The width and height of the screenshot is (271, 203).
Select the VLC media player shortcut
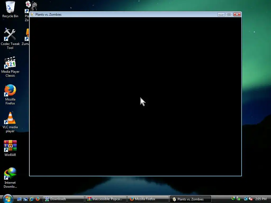pos(10,122)
